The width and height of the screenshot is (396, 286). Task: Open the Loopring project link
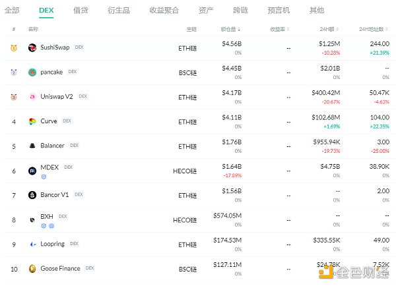[x=53, y=244]
